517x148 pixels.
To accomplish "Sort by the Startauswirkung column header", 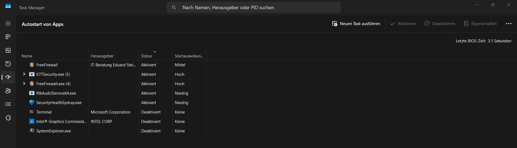I will point(189,56).
